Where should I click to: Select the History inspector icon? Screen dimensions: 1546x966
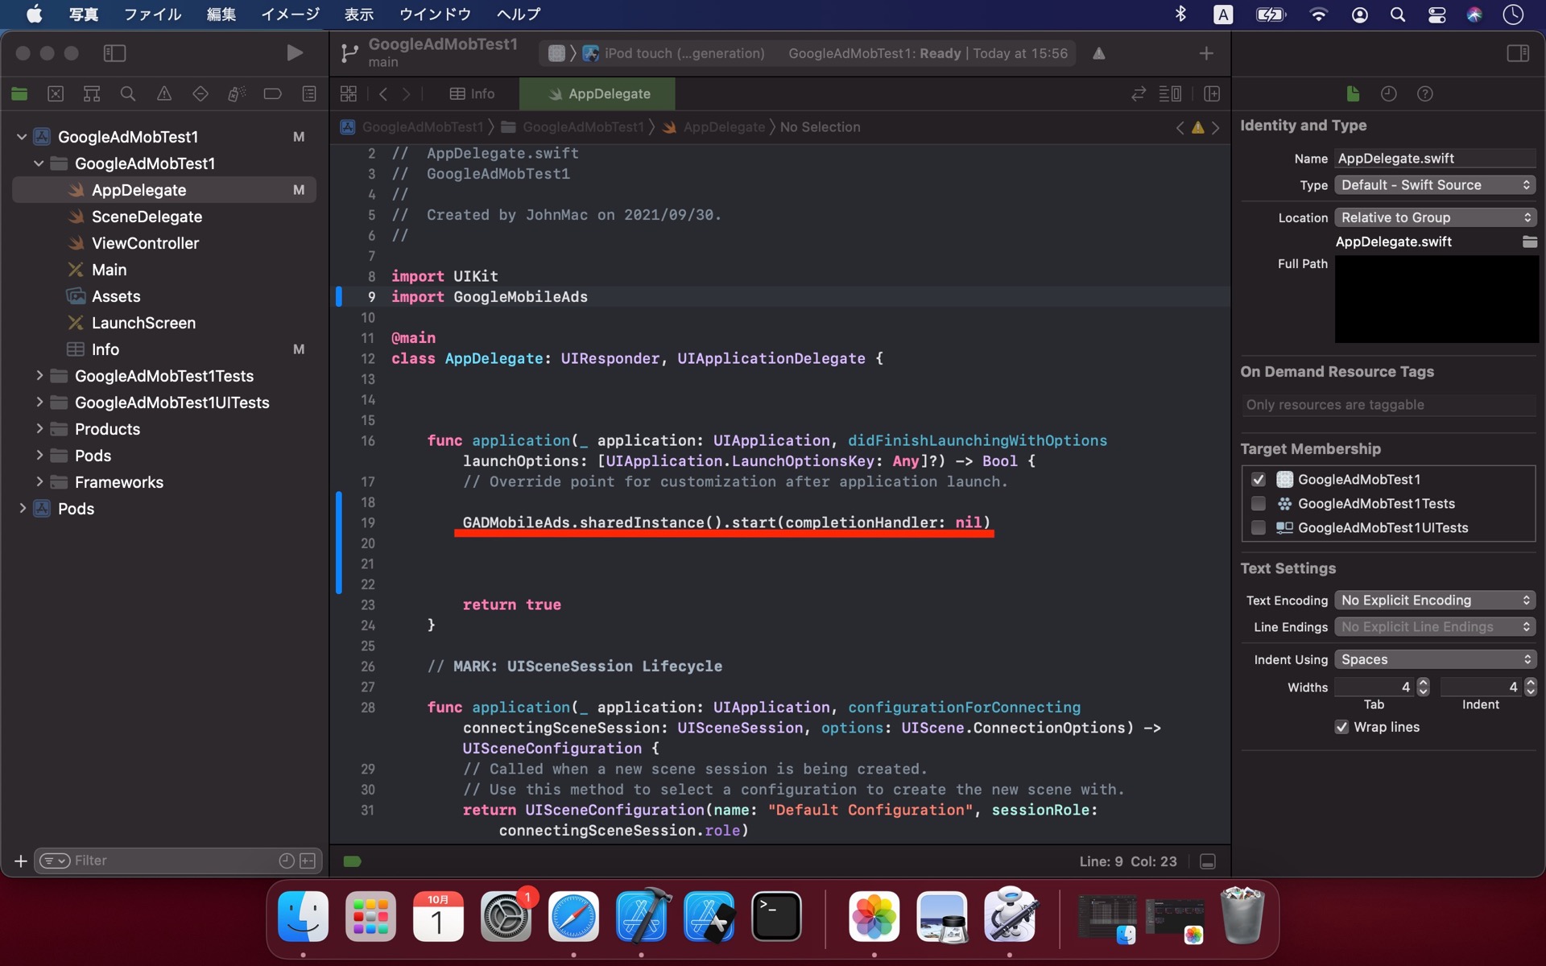(1388, 93)
